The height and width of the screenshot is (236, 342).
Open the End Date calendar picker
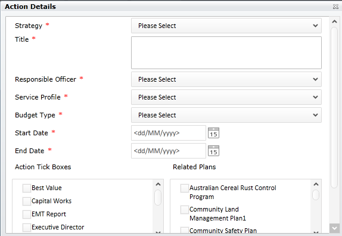coord(213,151)
